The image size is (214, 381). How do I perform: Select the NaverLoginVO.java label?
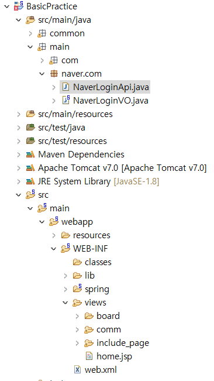tap(111, 100)
